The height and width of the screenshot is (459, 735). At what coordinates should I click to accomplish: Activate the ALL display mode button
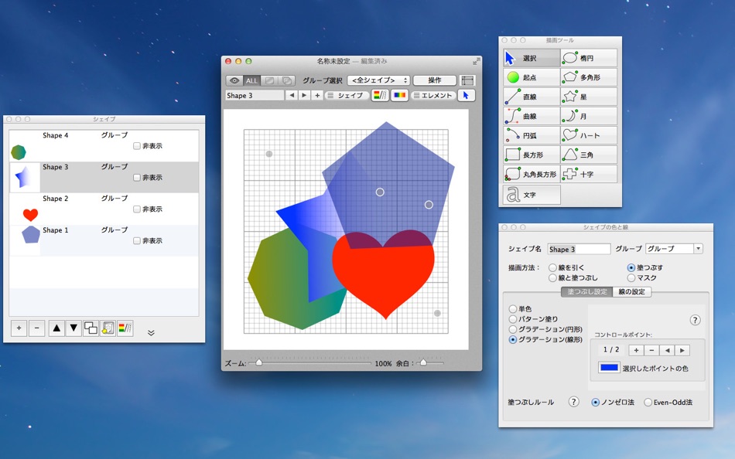pos(251,80)
